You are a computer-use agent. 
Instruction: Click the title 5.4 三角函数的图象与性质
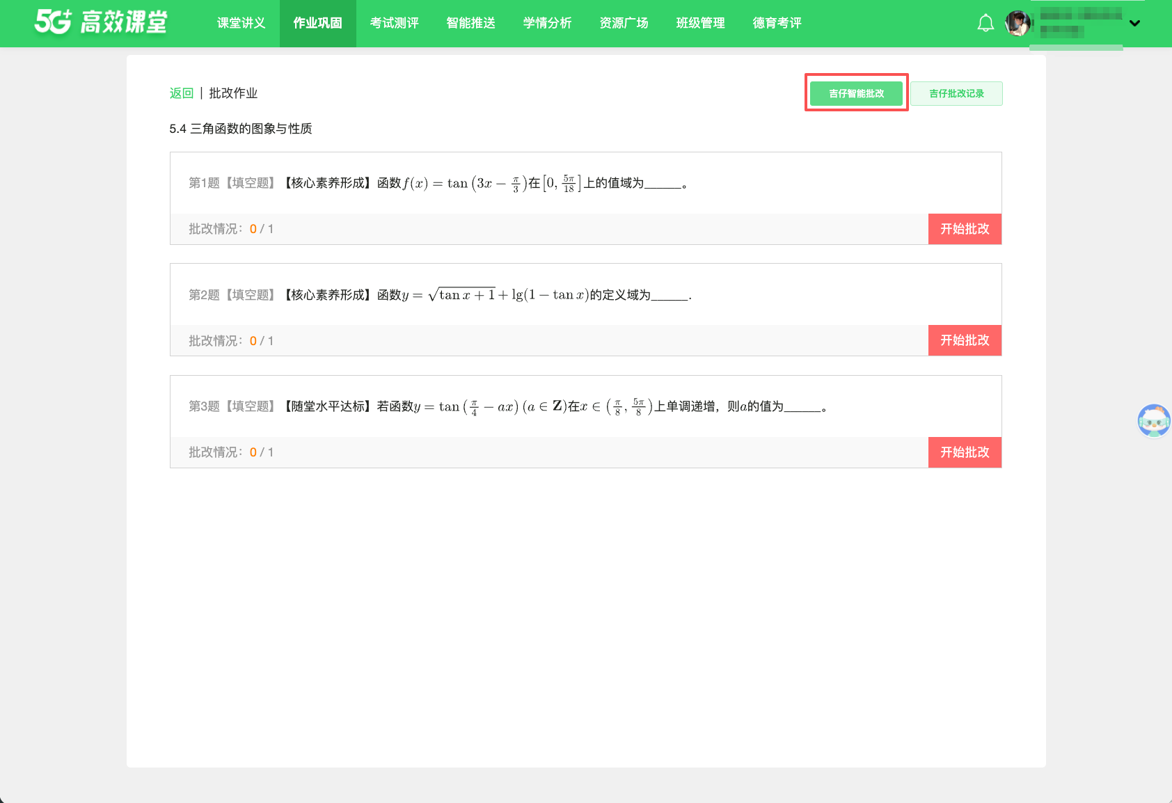click(x=241, y=129)
